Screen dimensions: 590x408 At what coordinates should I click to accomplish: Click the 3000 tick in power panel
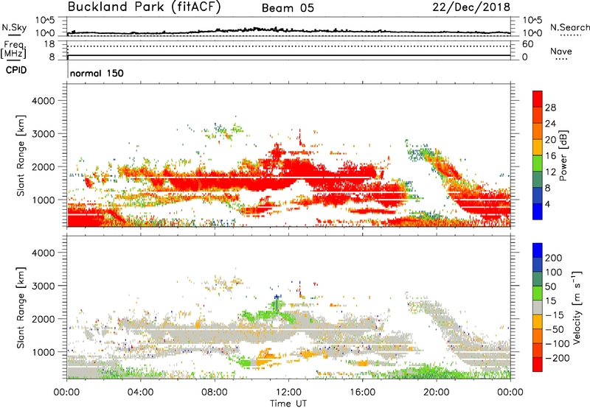(x=44, y=134)
